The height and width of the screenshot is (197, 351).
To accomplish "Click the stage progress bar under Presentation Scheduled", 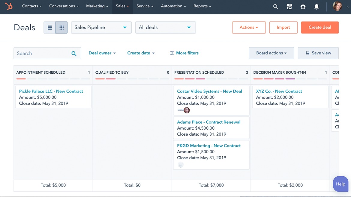I will pyautogui.click(x=211, y=79).
